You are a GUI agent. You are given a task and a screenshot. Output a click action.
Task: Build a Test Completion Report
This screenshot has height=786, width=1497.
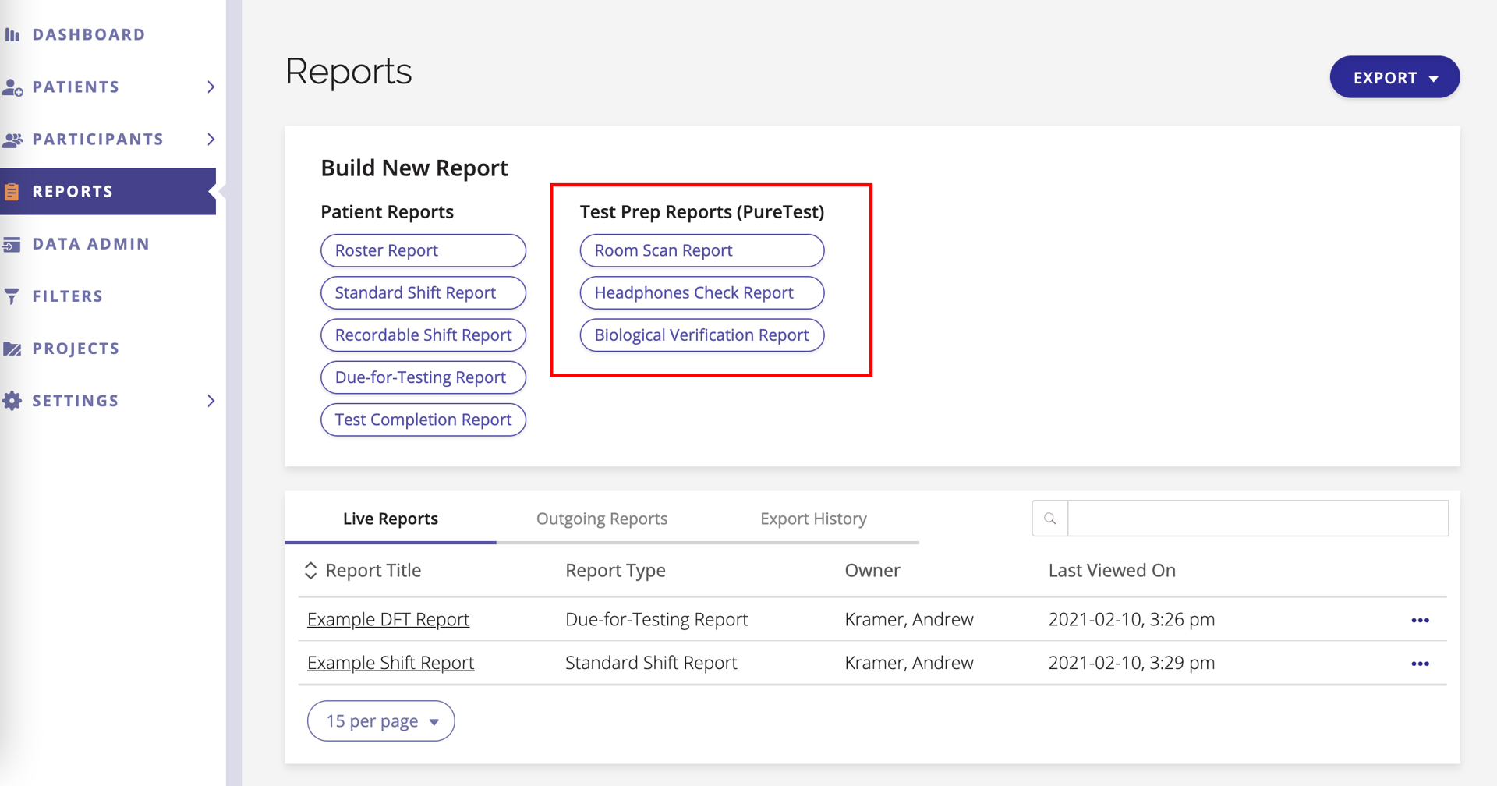(x=423, y=420)
